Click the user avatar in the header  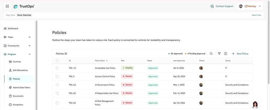point(241,6)
